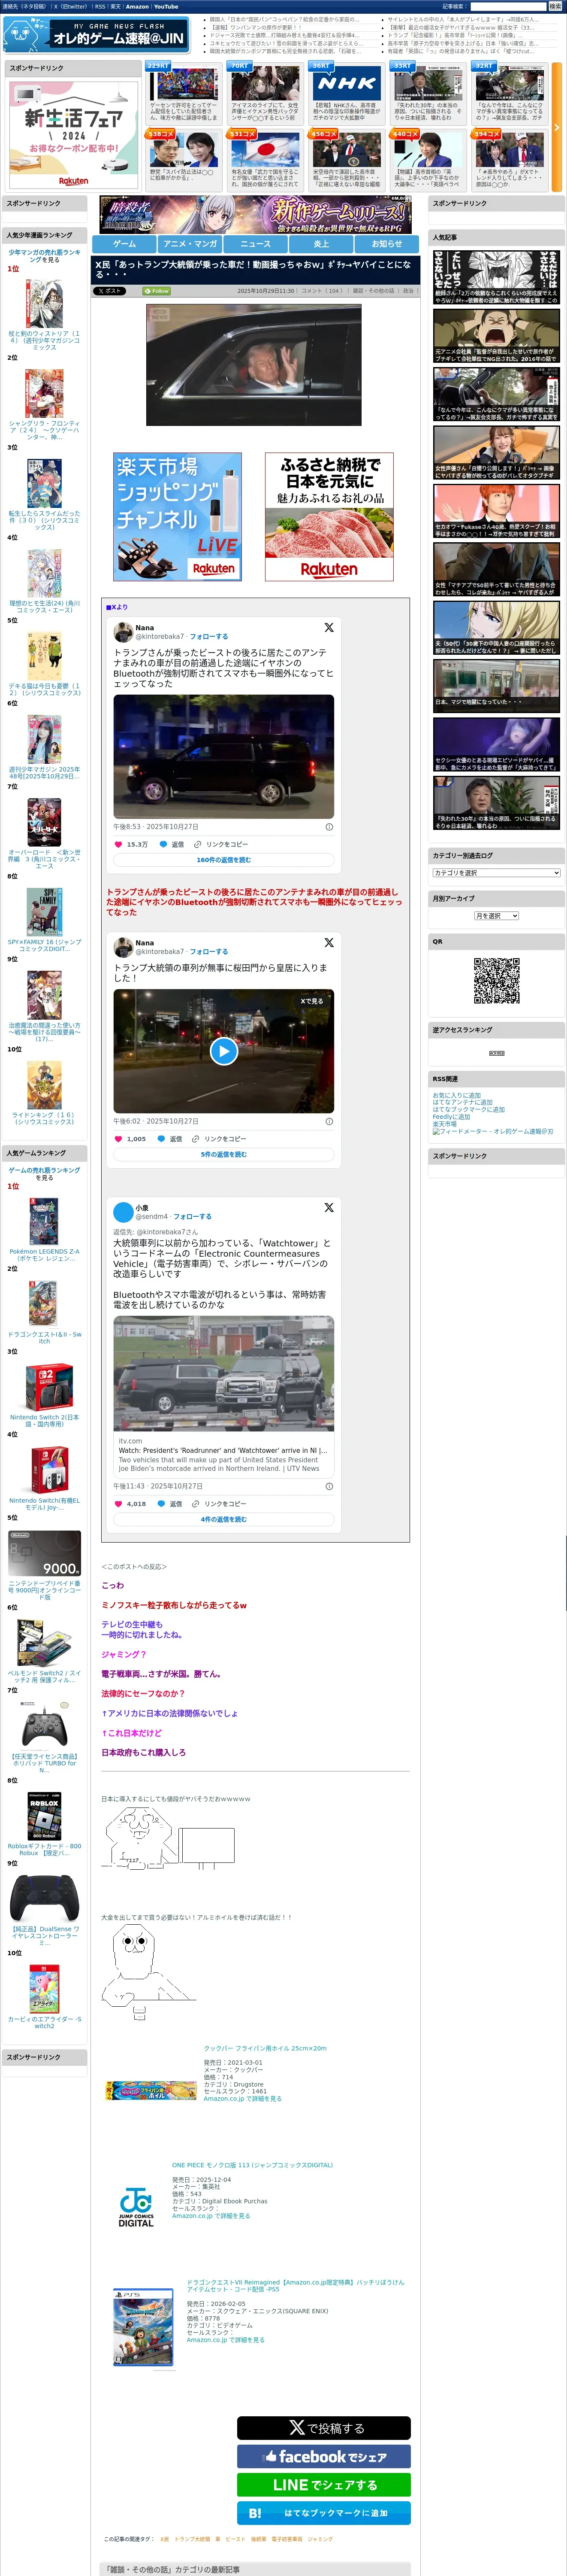Share article with facebookでシェア button
The height and width of the screenshot is (2576, 567).
point(323,2456)
